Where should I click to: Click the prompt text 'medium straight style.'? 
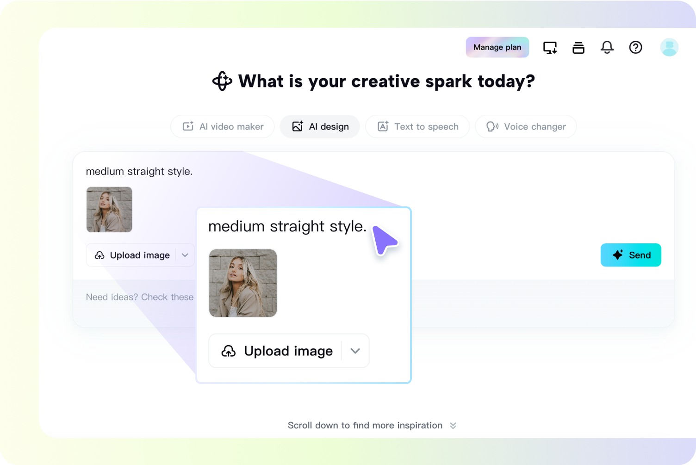(139, 172)
